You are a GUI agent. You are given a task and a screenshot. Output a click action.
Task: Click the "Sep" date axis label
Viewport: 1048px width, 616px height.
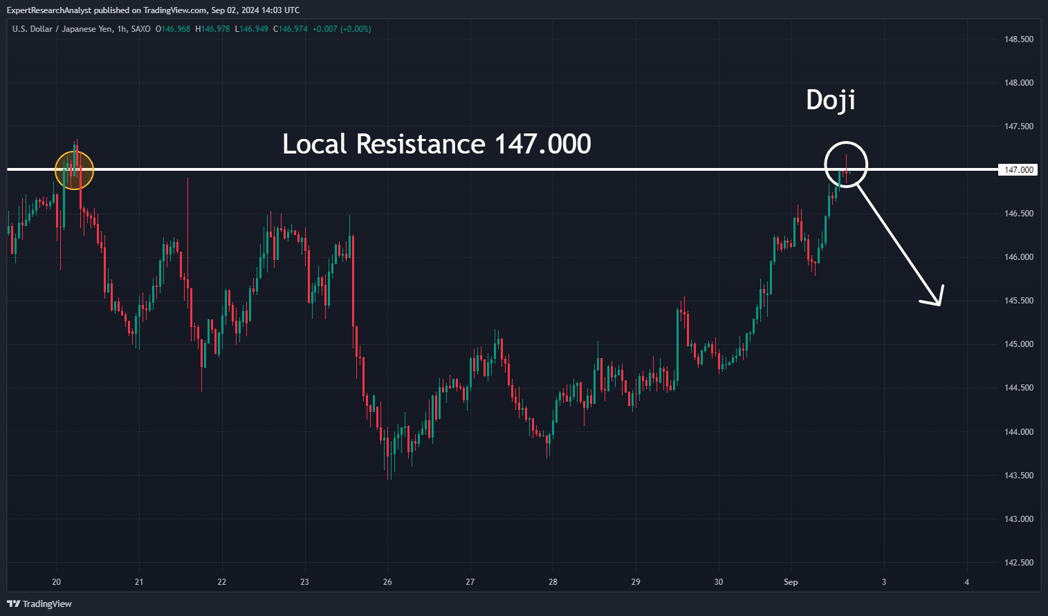tap(791, 582)
